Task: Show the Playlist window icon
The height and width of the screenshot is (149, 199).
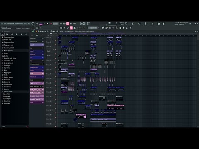Action: pyautogui.click(x=103, y=28)
